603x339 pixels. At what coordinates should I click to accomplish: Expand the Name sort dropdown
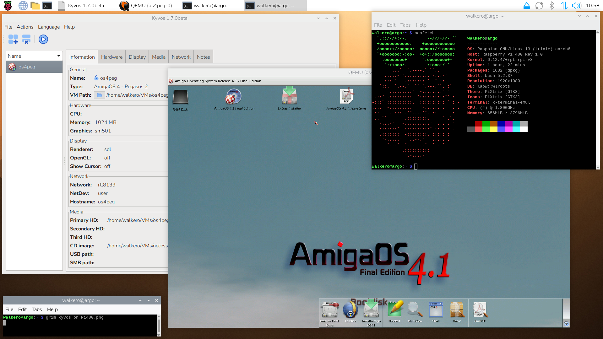click(58, 56)
